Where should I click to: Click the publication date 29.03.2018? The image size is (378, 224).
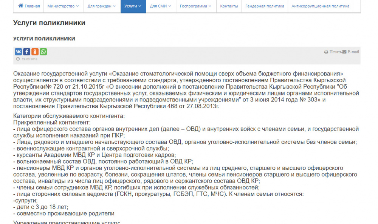pos(29,59)
